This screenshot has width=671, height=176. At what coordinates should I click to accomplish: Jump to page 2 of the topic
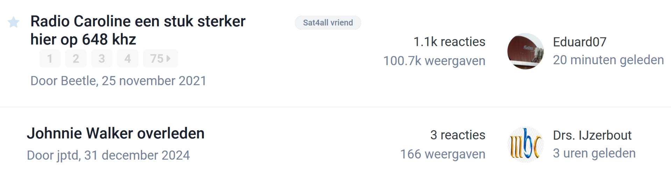pos(76,59)
